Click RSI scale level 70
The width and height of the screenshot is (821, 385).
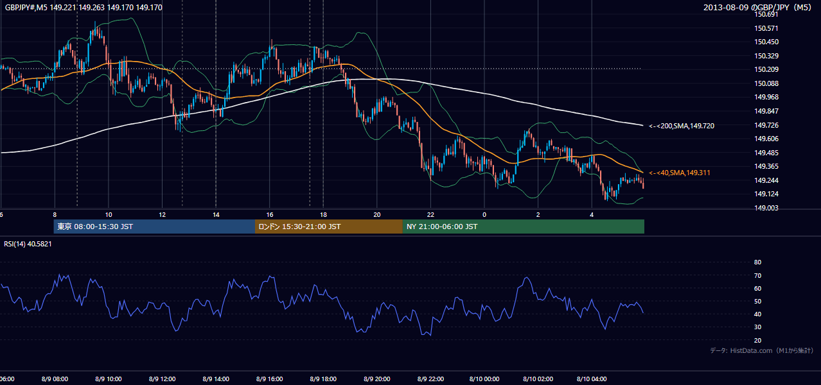click(x=757, y=275)
